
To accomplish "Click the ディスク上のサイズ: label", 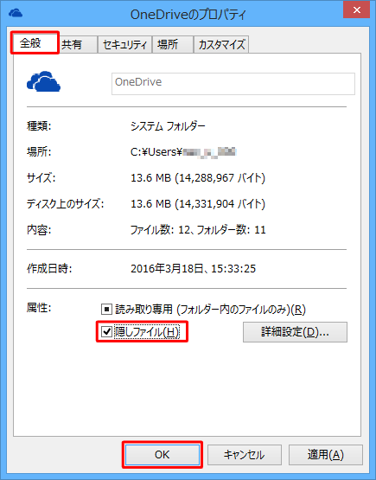I will [65, 203].
